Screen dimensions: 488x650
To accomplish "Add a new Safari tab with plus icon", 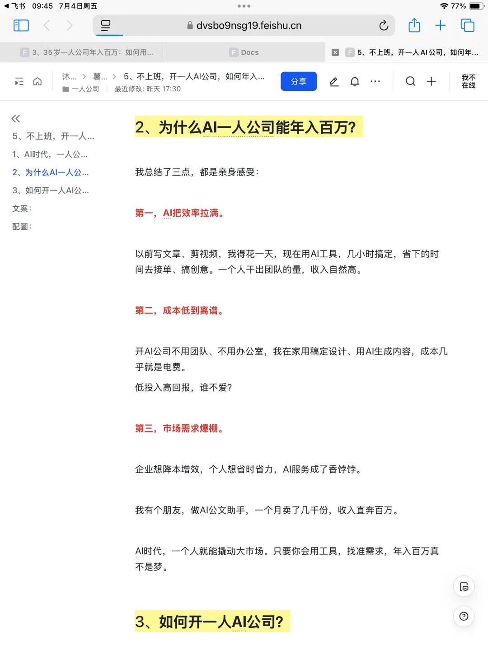I will pyautogui.click(x=440, y=25).
